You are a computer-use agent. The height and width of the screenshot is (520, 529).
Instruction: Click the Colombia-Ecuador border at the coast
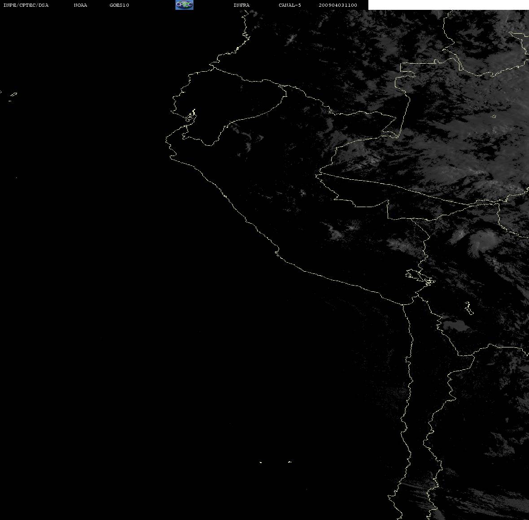tap(213, 67)
